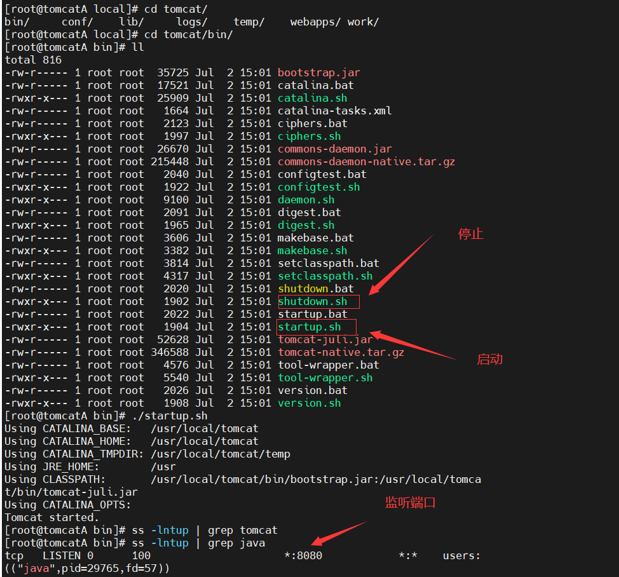This screenshot has width=619, height=577.
Task: Select the setclasspath.bat file name
Action: (x=329, y=263)
